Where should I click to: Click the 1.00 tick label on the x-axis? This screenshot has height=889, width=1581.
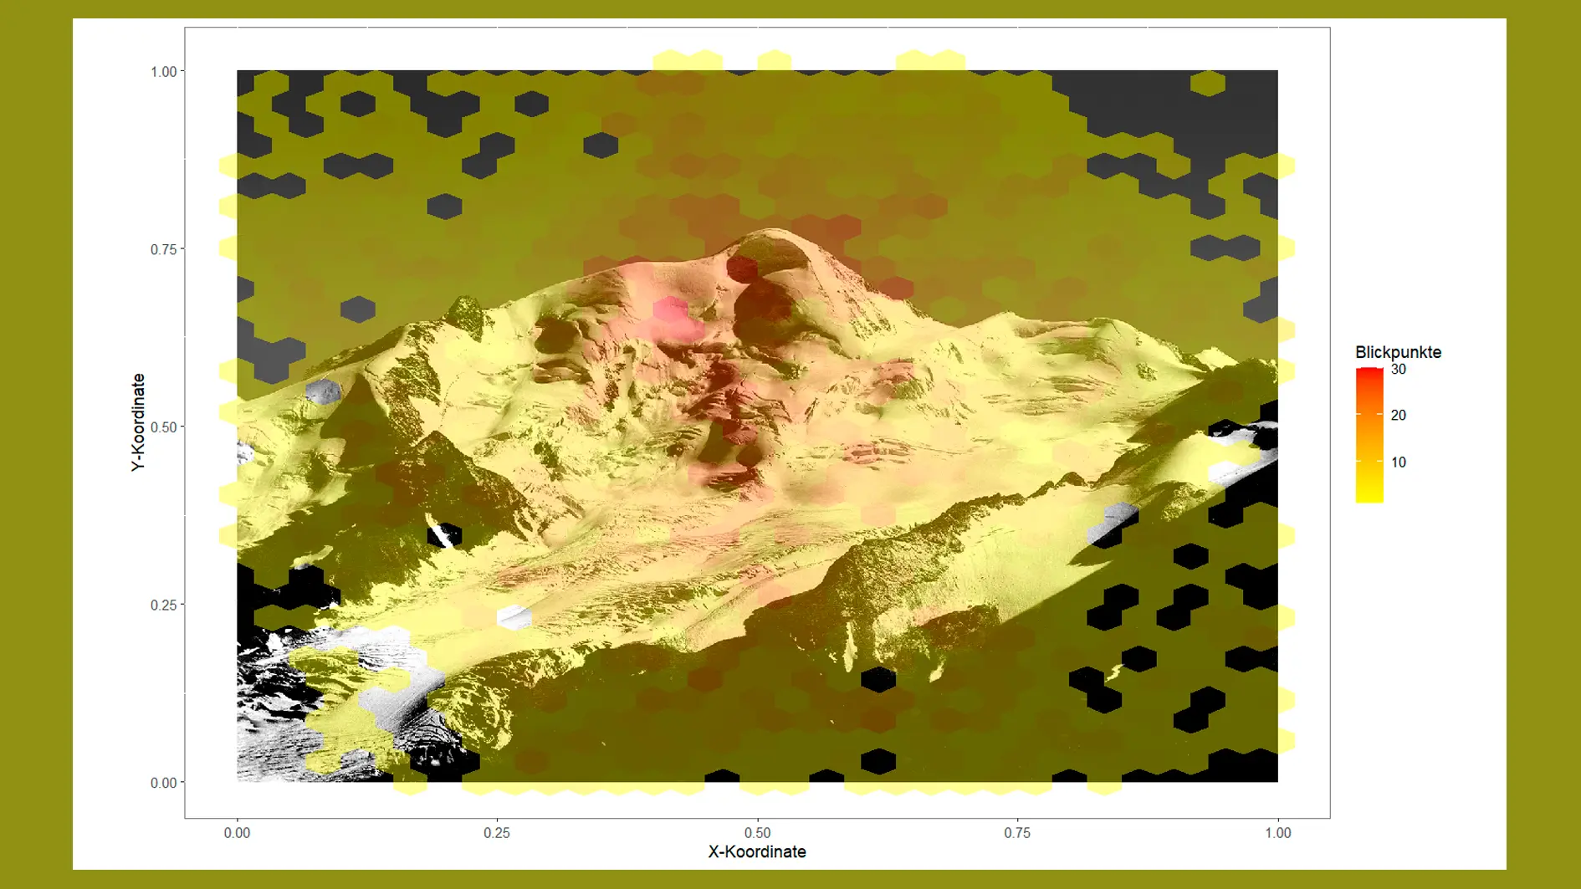pyautogui.click(x=1277, y=833)
